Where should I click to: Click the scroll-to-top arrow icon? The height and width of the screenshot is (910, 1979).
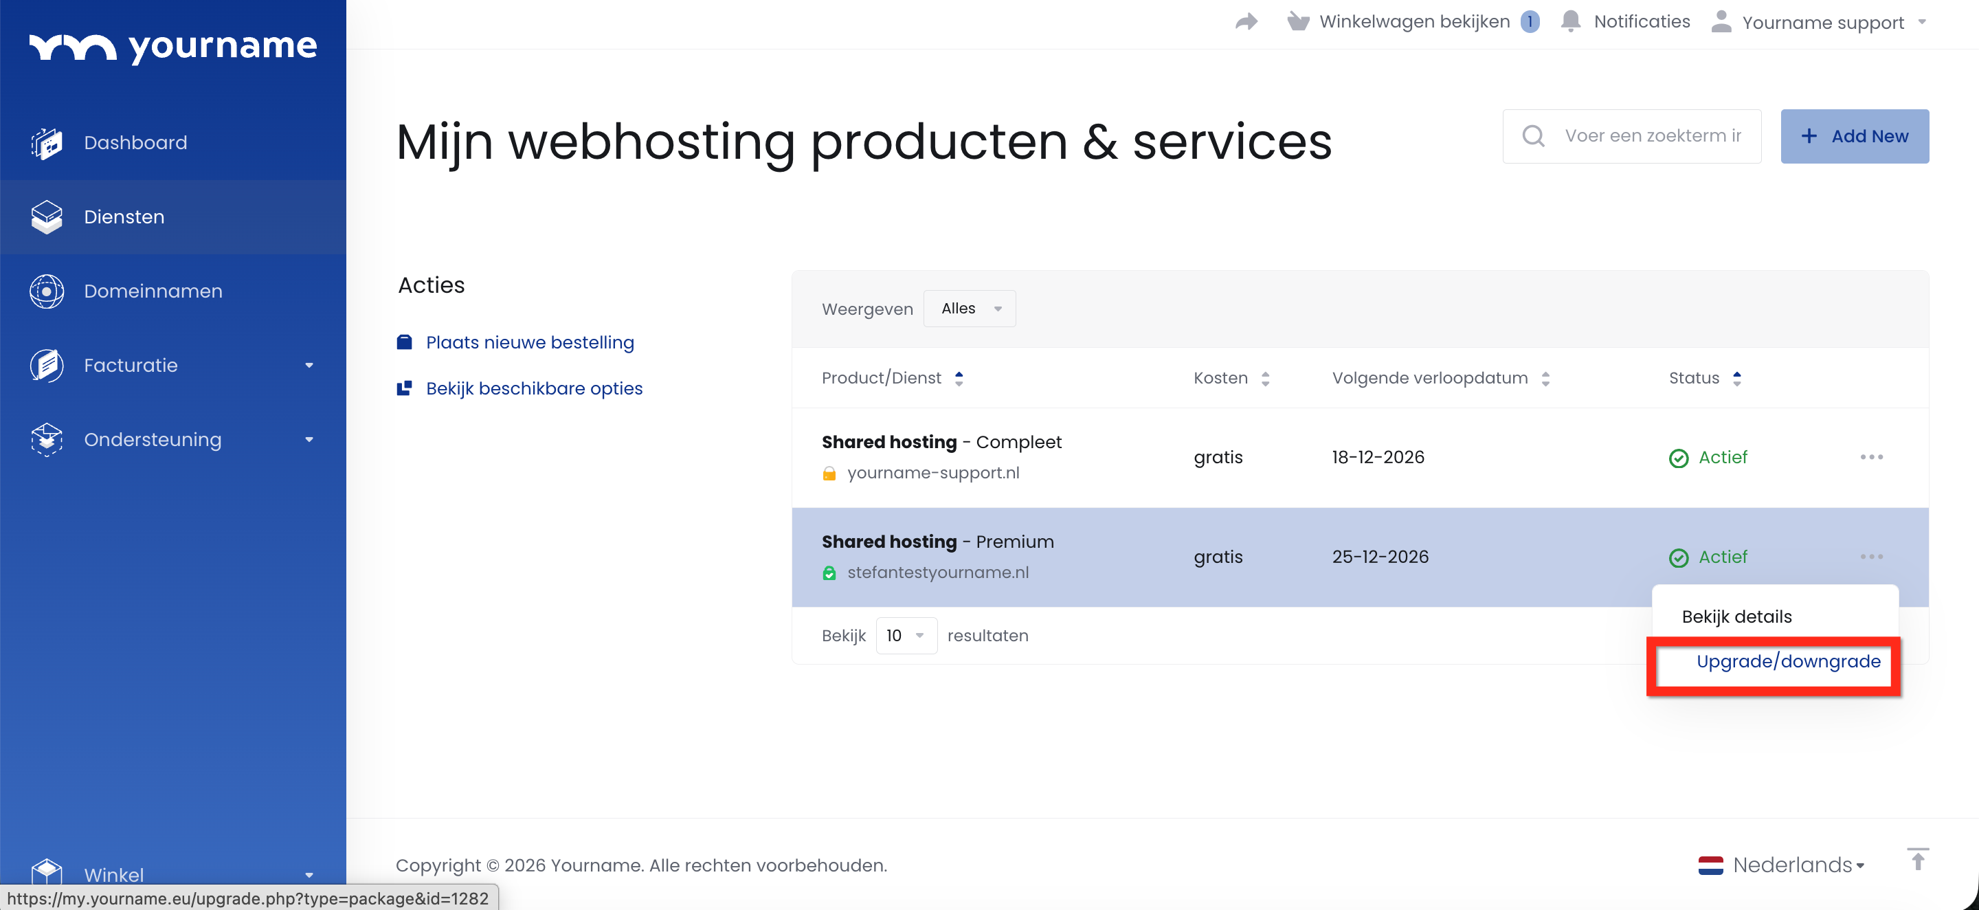tap(1918, 859)
